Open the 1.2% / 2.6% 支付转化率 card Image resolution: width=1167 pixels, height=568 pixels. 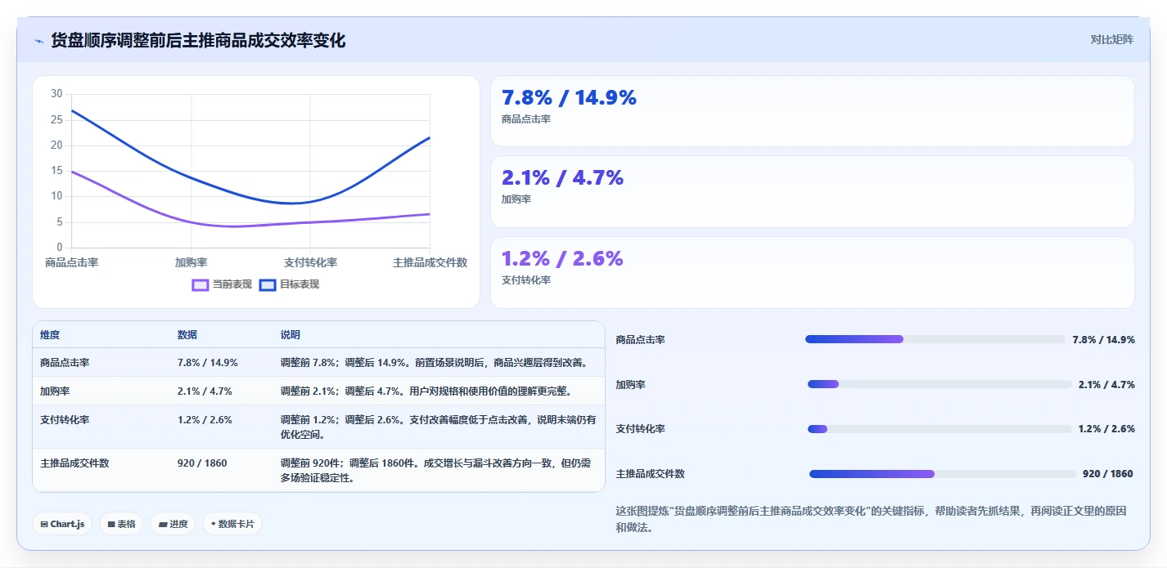813,272
